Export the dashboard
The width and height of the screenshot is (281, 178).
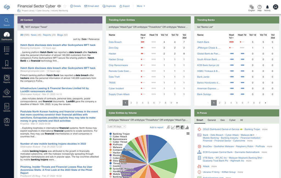coord(125,6)
